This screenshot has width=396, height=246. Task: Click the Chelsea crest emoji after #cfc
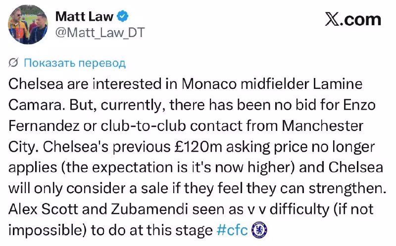259,230
